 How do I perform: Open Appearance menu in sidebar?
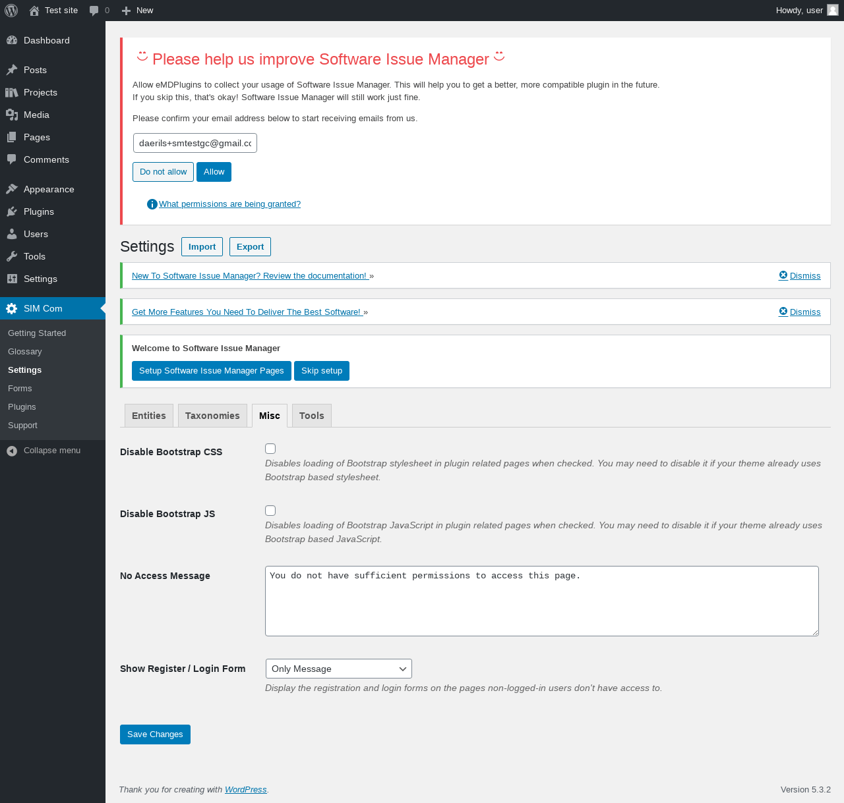53,189
